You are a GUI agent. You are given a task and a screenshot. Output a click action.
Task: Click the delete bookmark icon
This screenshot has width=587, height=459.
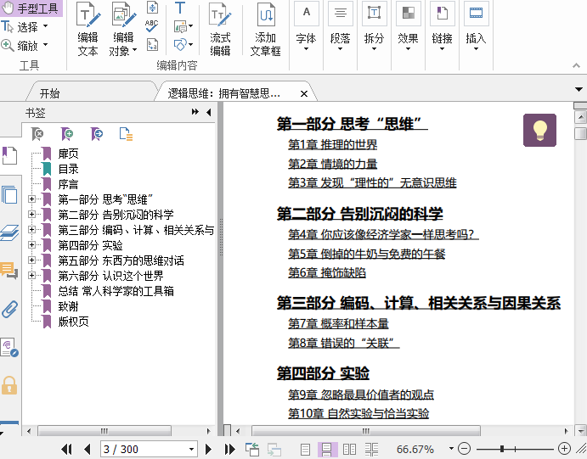37,134
